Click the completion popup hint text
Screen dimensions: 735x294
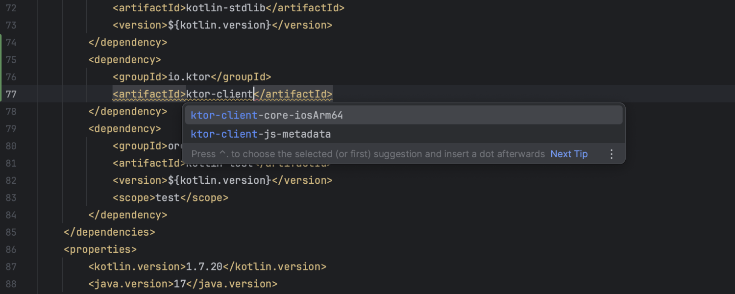click(367, 154)
